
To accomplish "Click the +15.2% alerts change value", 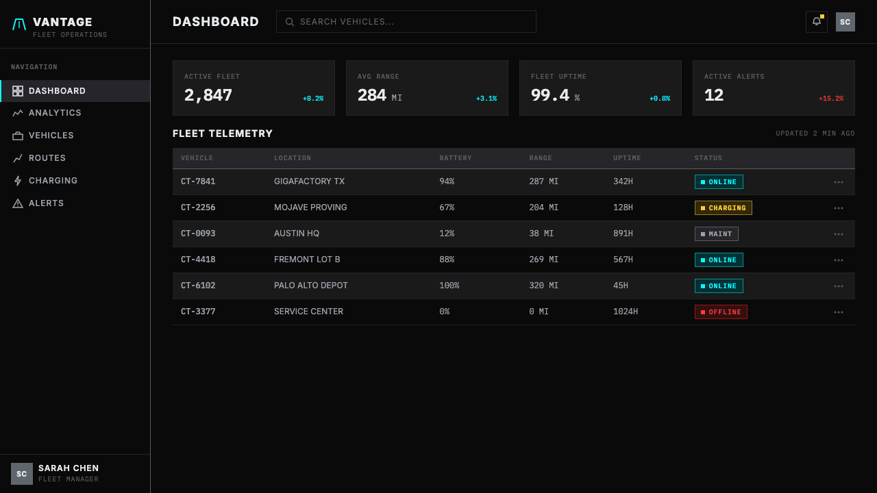I will 831,99.
